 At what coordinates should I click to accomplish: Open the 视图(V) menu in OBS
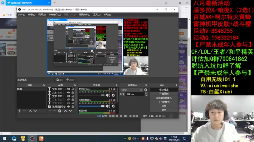point(42,15)
